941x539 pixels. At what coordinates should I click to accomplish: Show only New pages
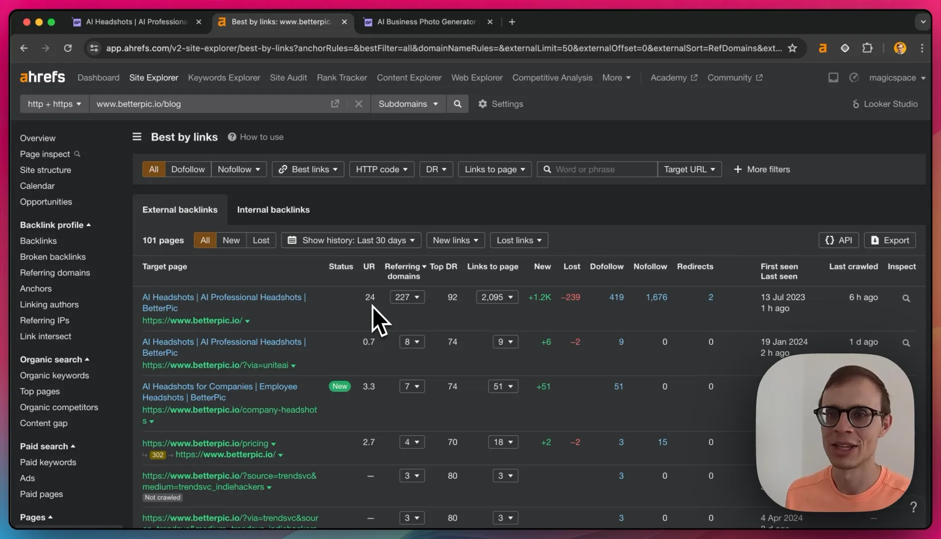[231, 240]
